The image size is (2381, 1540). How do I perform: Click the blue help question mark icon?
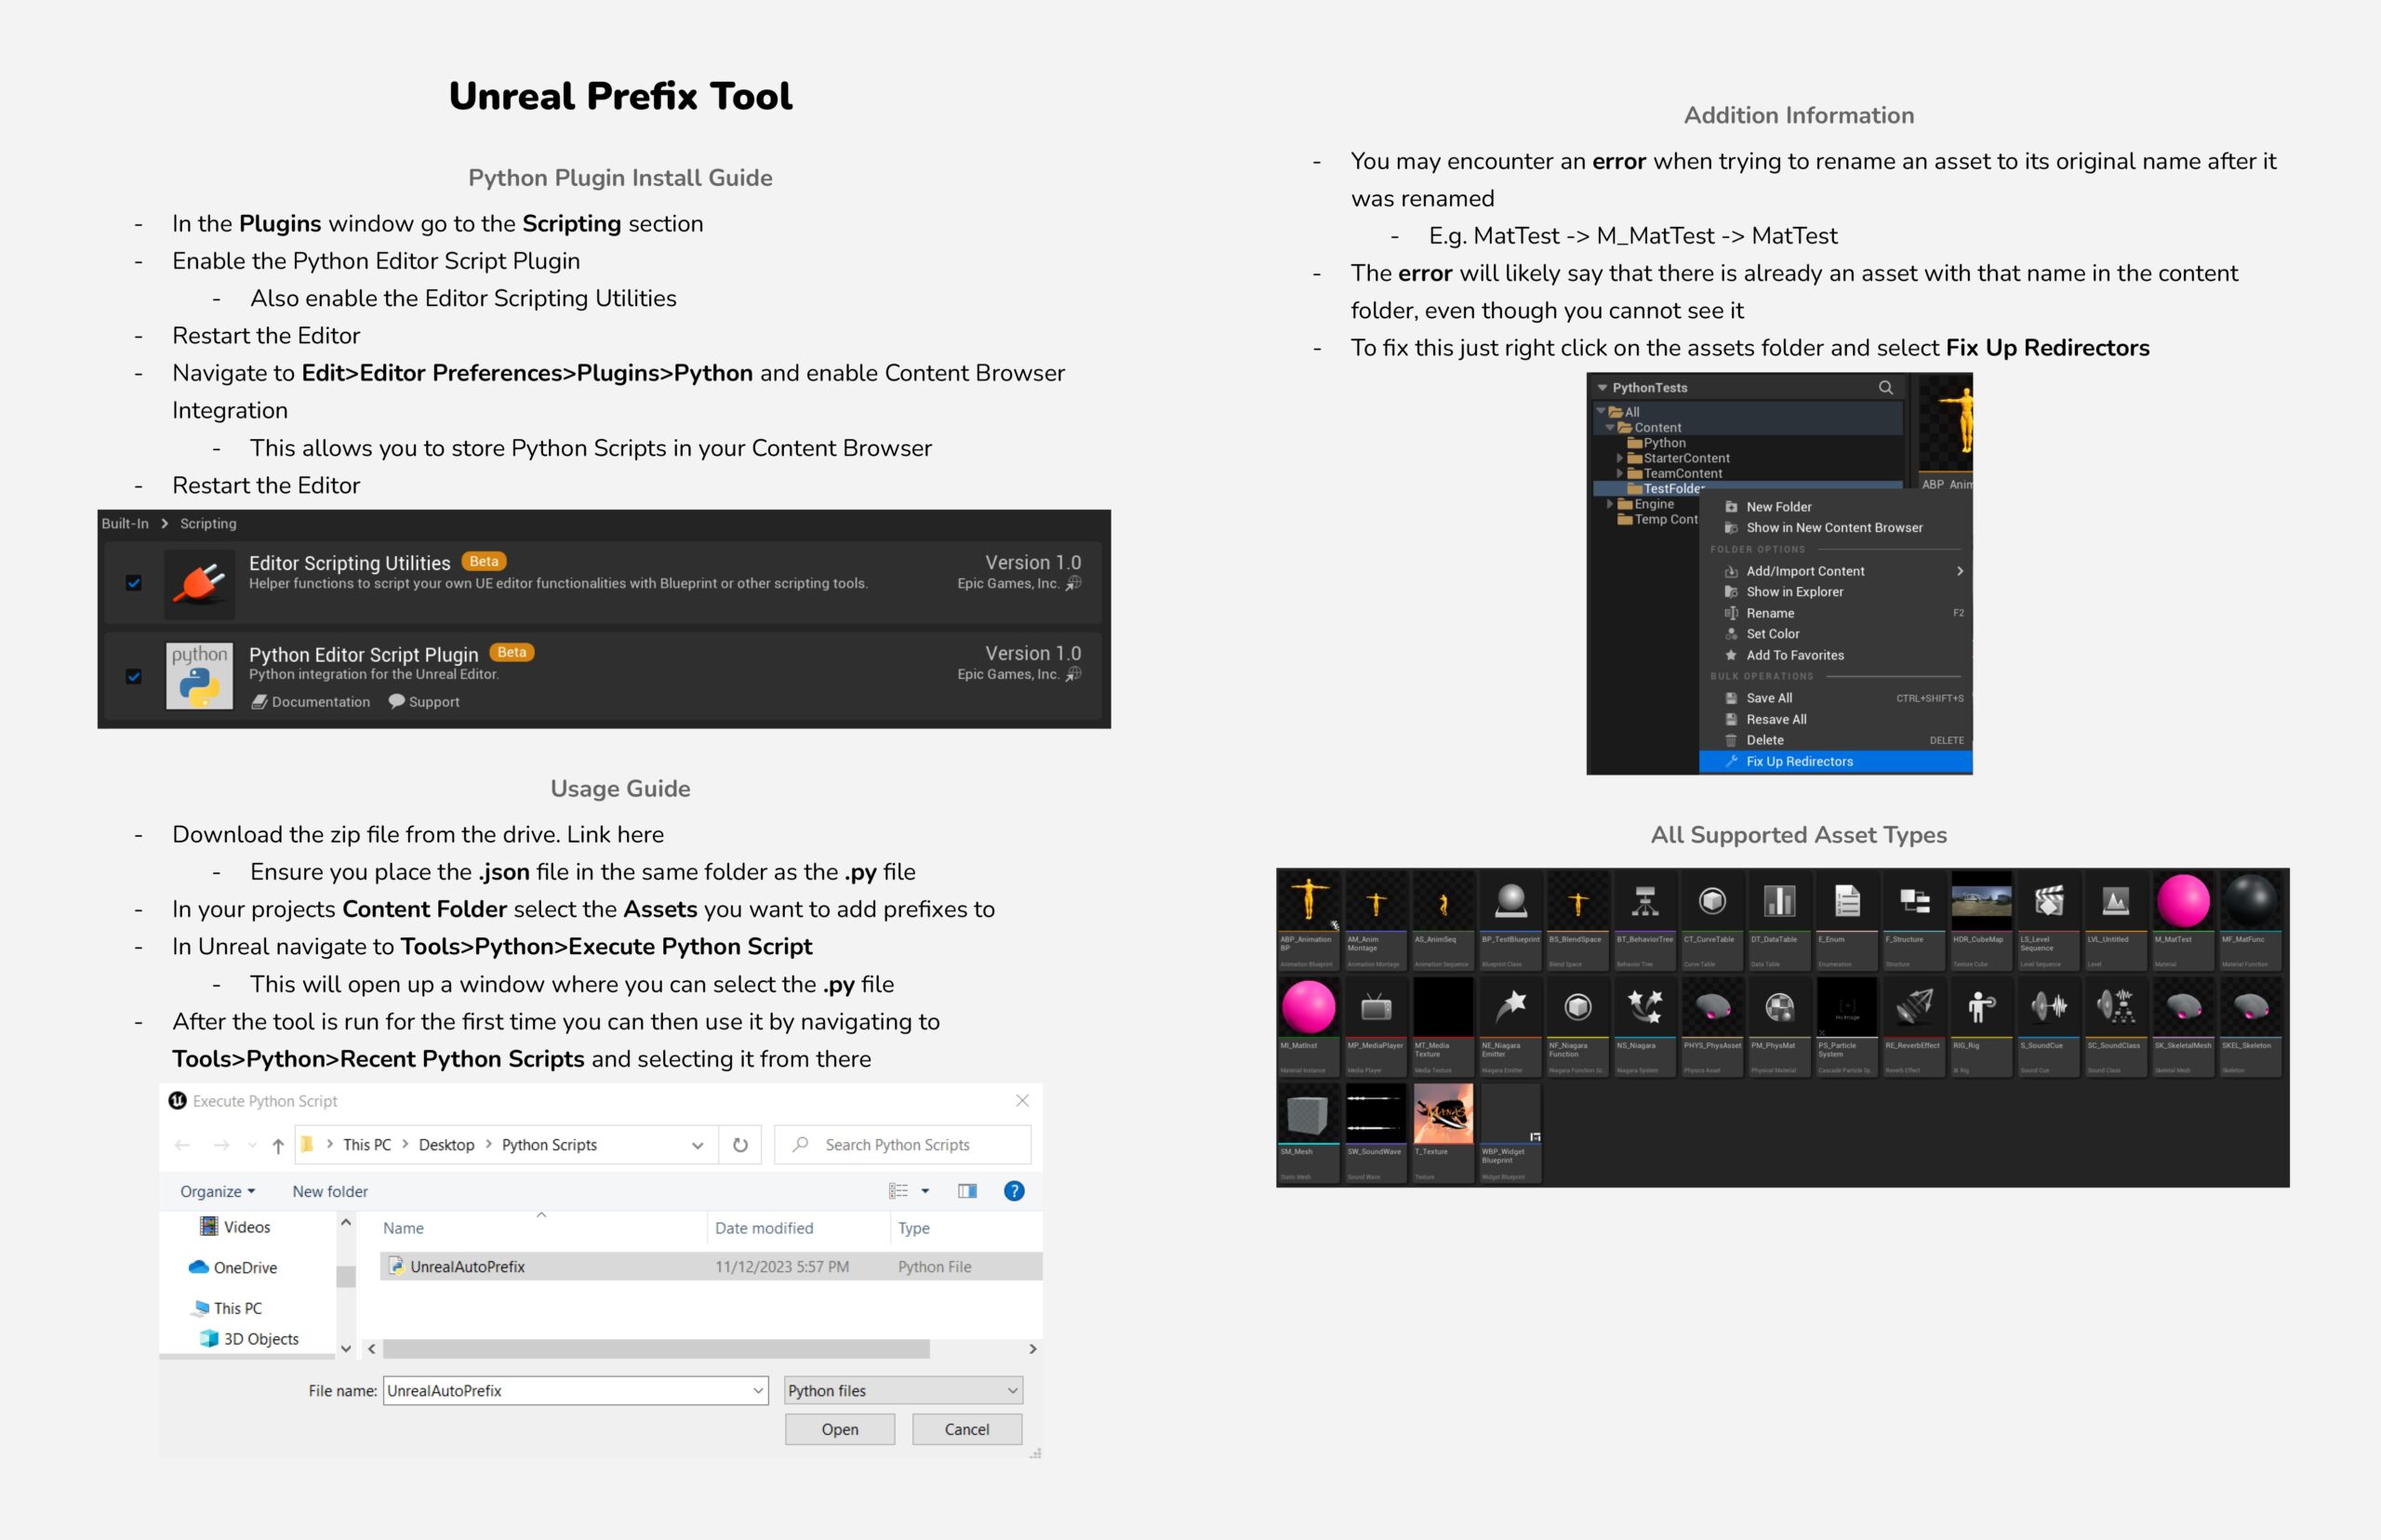pos(1013,1191)
